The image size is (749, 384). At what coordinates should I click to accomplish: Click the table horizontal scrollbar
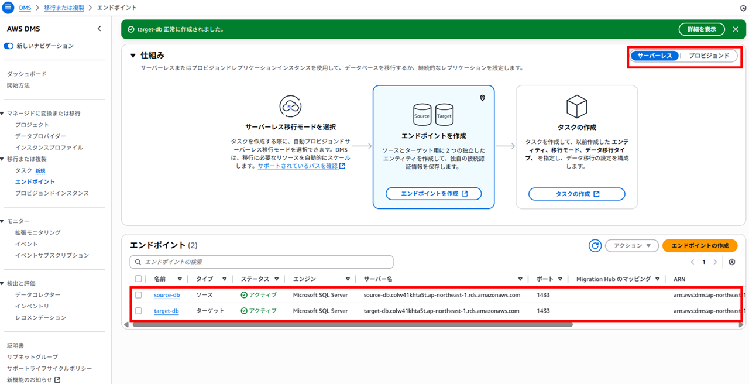pyautogui.click(x=352, y=324)
